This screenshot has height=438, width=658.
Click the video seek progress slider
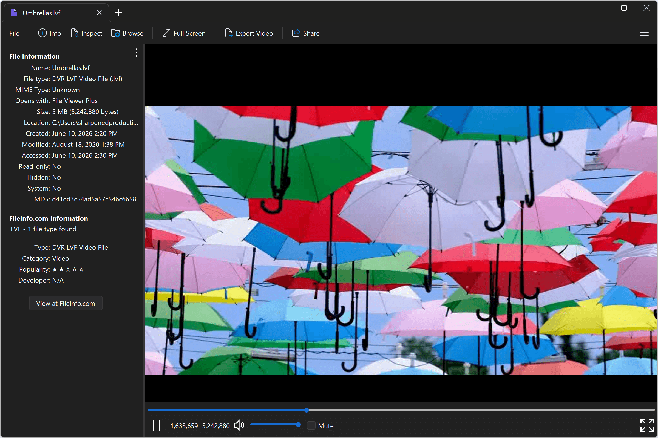click(401, 410)
